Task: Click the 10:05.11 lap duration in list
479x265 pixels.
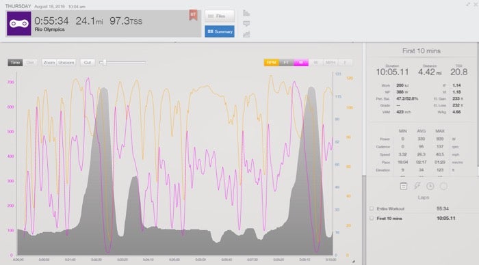Action: click(x=445, y=219)
